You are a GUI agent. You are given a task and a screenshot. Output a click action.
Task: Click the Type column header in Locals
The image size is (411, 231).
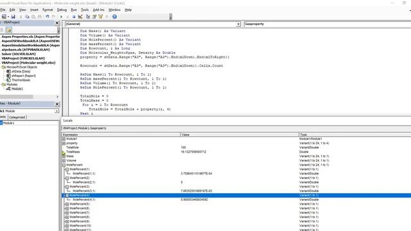(355, 135)
